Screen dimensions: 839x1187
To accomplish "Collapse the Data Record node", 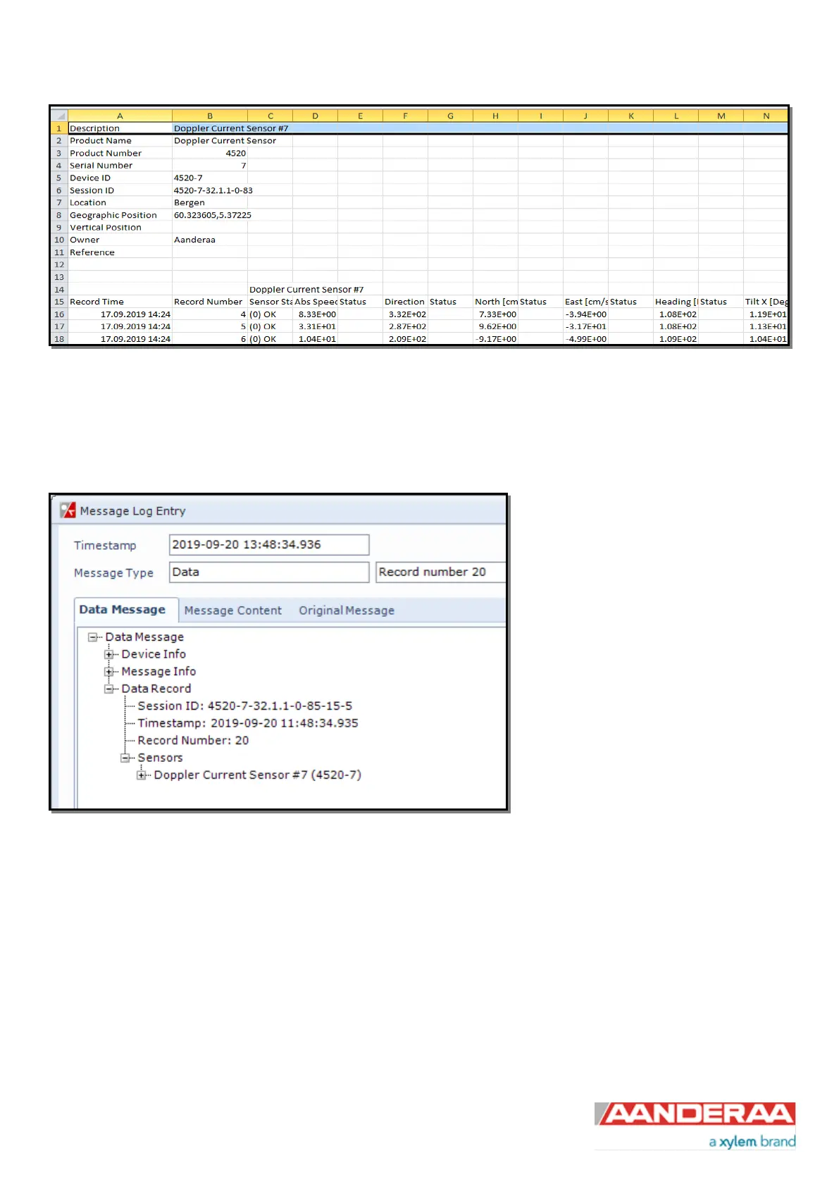I will point(108,689).
